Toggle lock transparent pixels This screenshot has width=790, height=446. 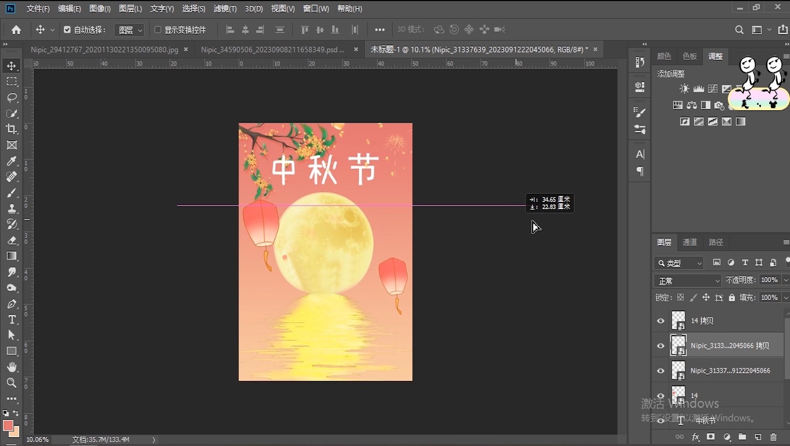(x=680, y=297)
